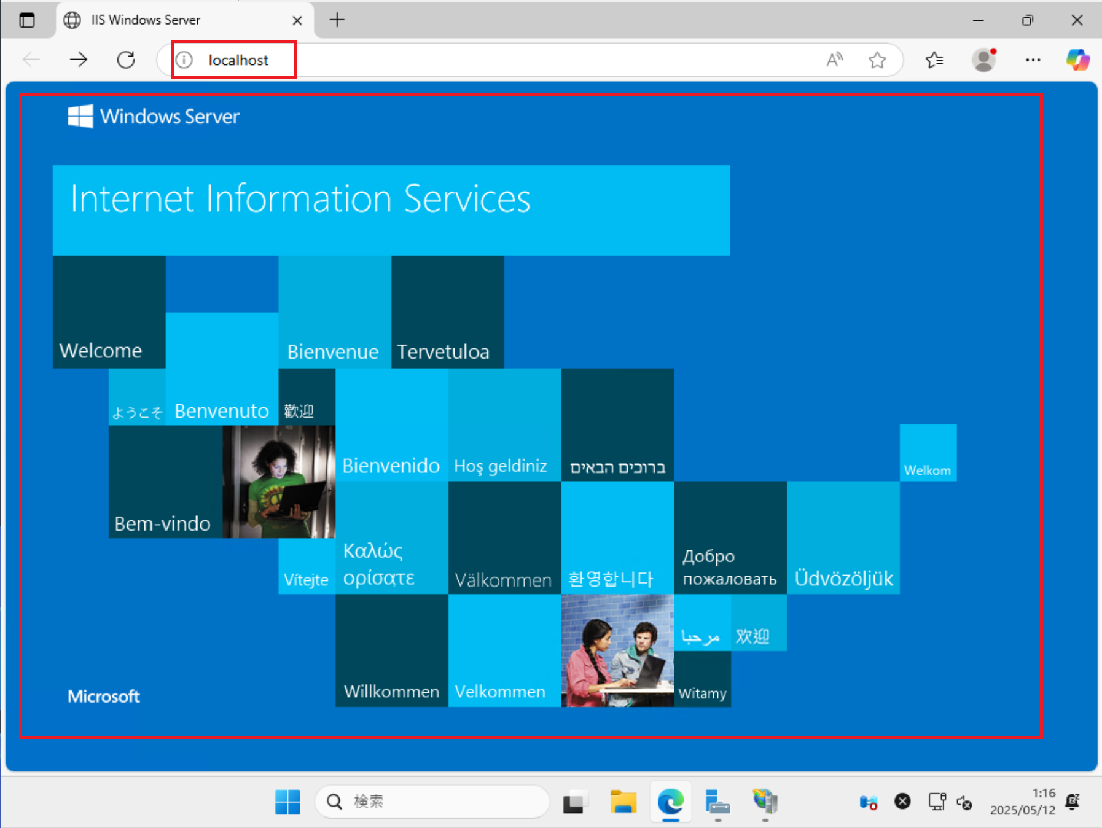Add this page to favorites star
Screen dimensions: 1102x828
click(x=877, y=60)
